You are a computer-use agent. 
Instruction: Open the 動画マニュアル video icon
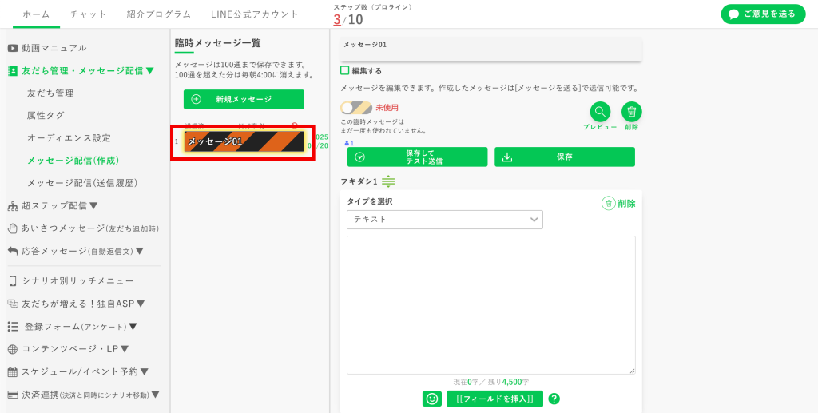point(13,48)
